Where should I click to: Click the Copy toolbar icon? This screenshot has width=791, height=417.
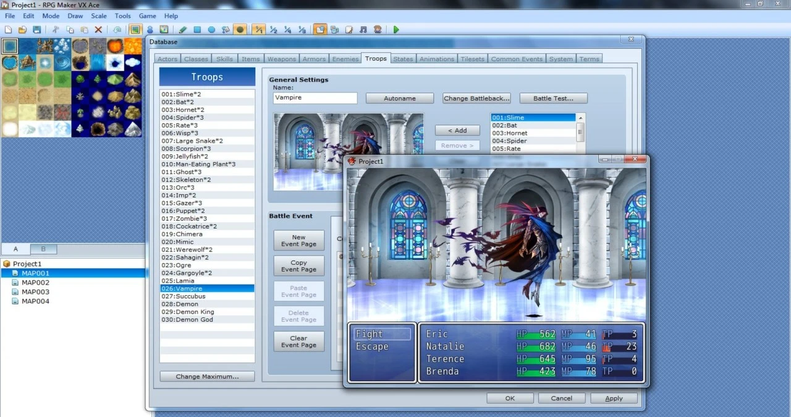pos(70,29)
